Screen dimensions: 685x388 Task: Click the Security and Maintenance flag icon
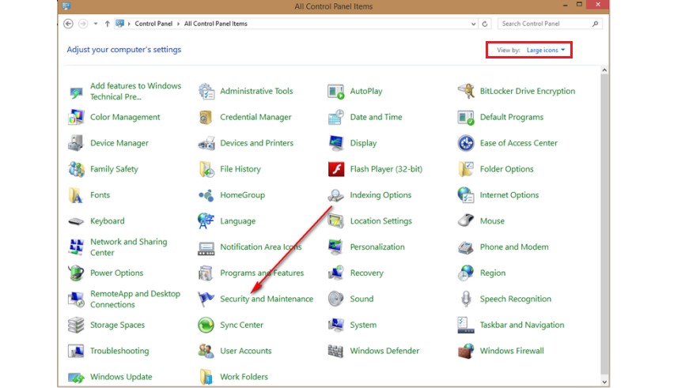tap(206, 299)
